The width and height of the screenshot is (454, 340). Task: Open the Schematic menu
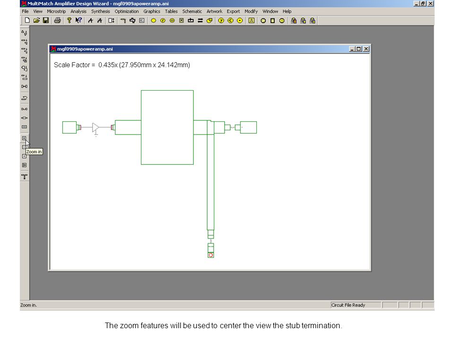pyautogui.click(x=192, y=11)
